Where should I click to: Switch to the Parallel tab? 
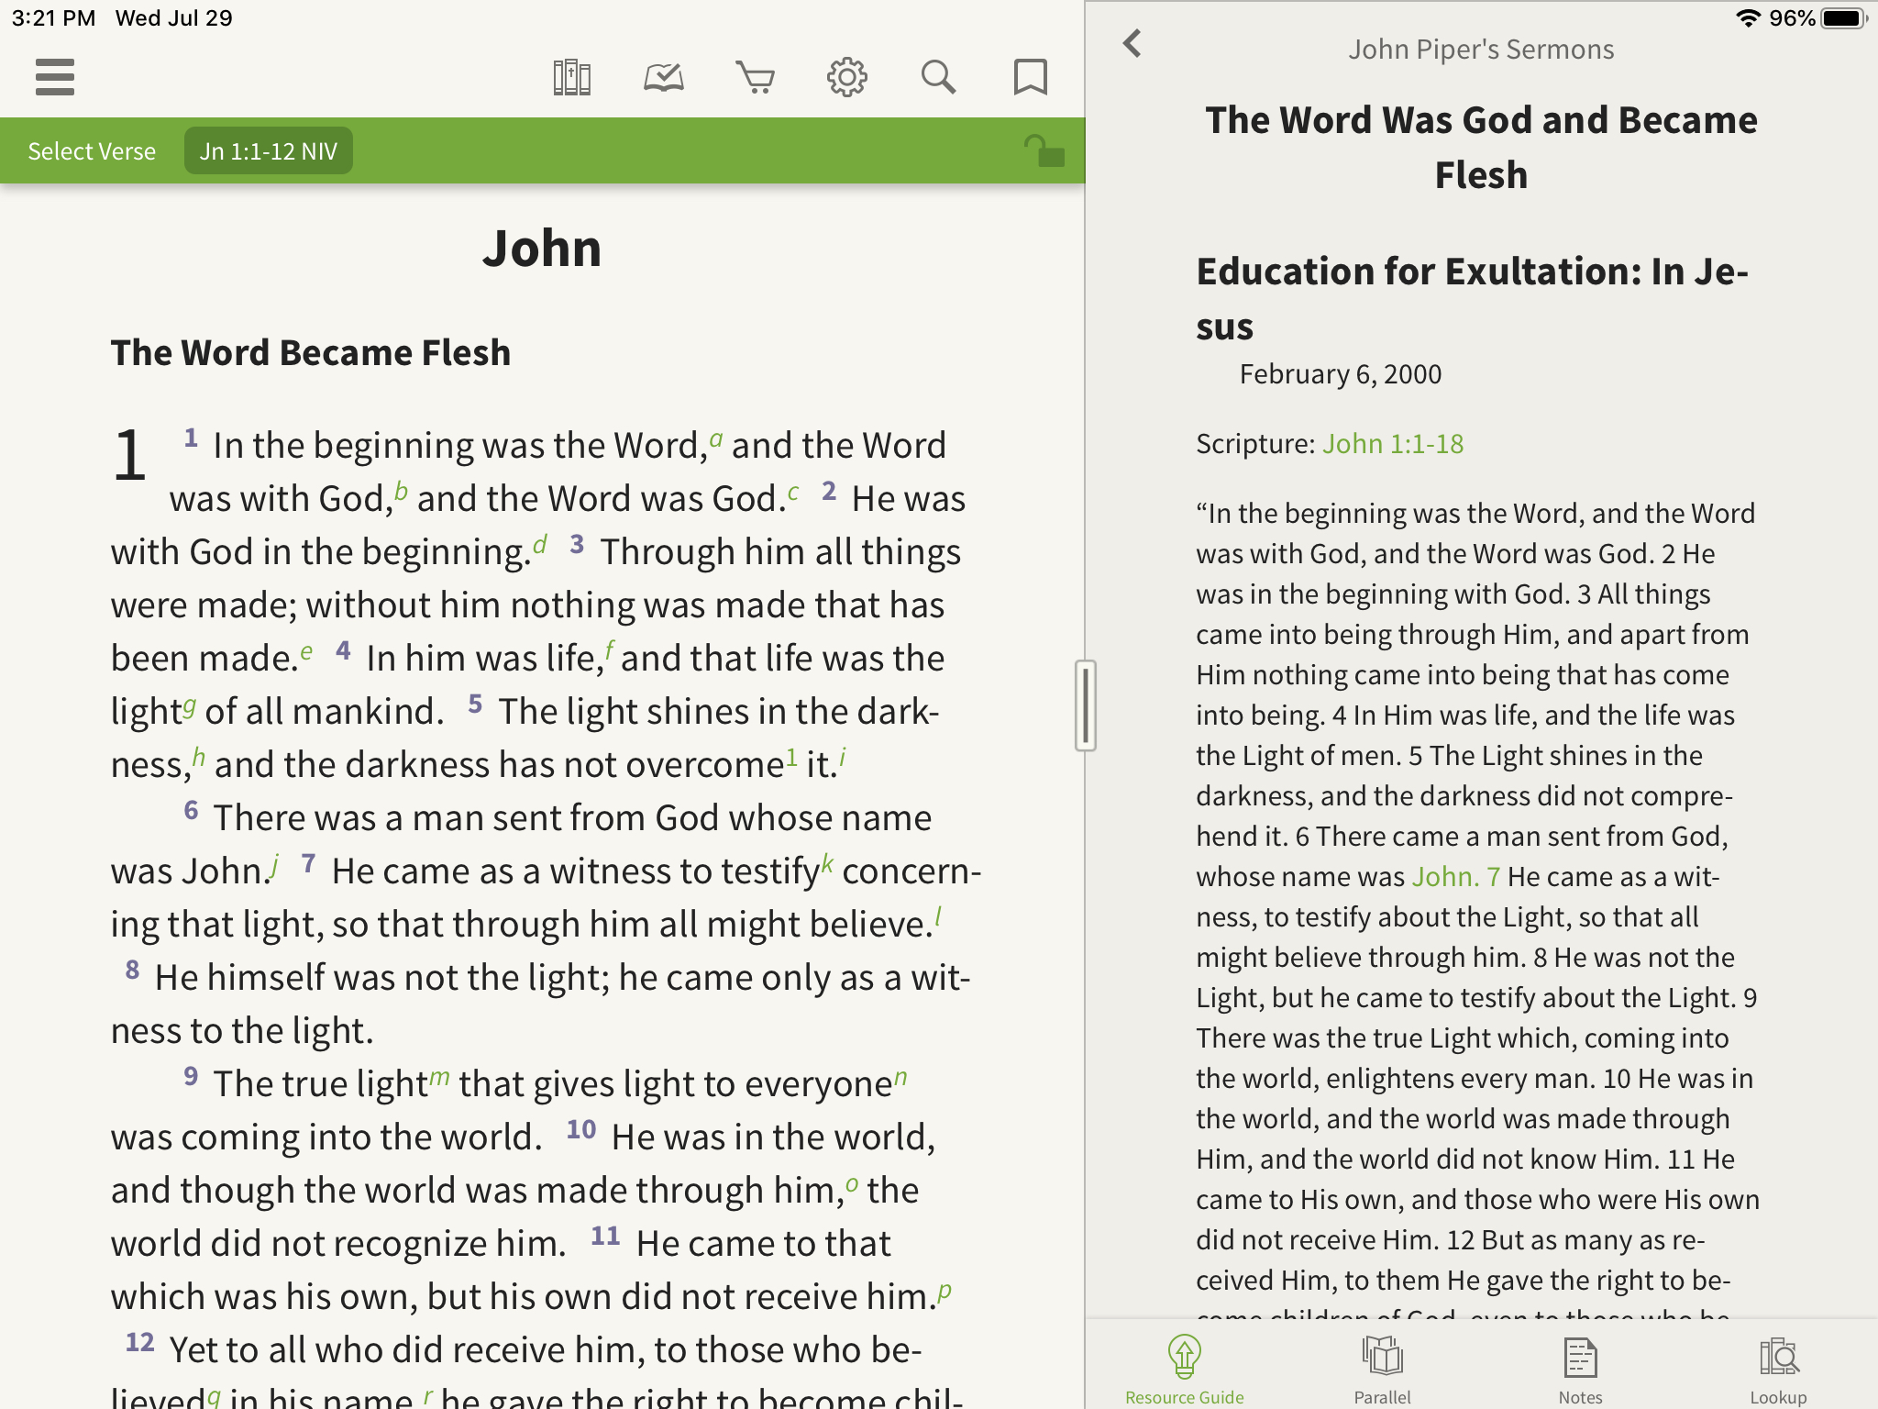(x=1383, y=1369)
